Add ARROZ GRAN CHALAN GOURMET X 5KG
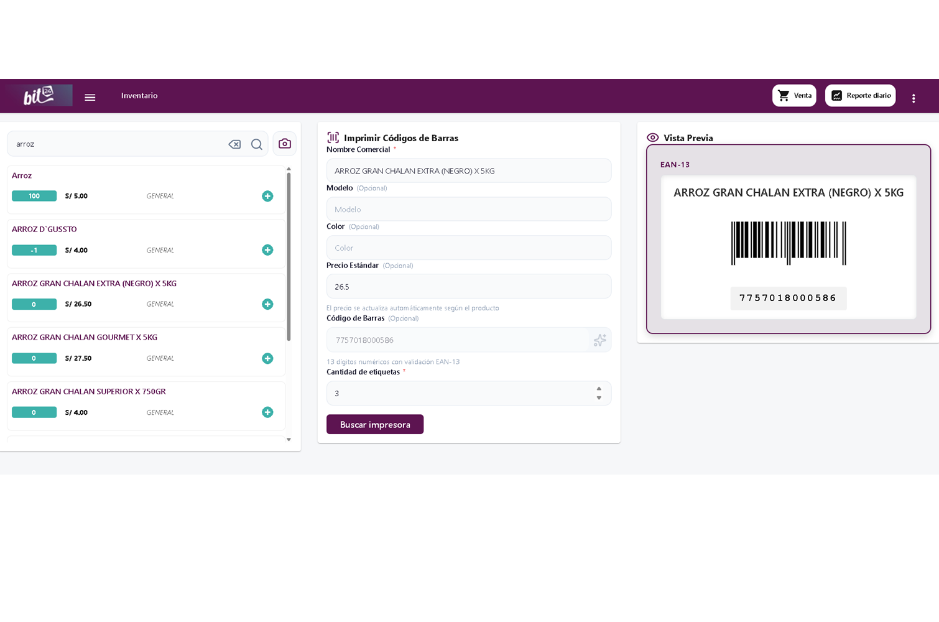939x622 pixels. (x=267, y=358)
